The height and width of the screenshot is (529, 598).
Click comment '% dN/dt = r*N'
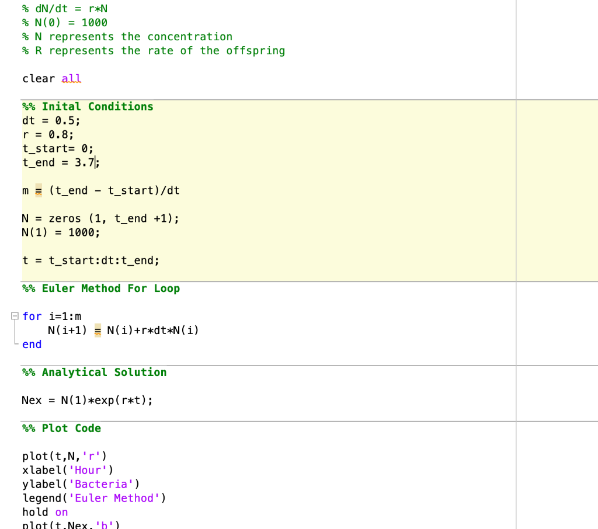pos(65,9)
